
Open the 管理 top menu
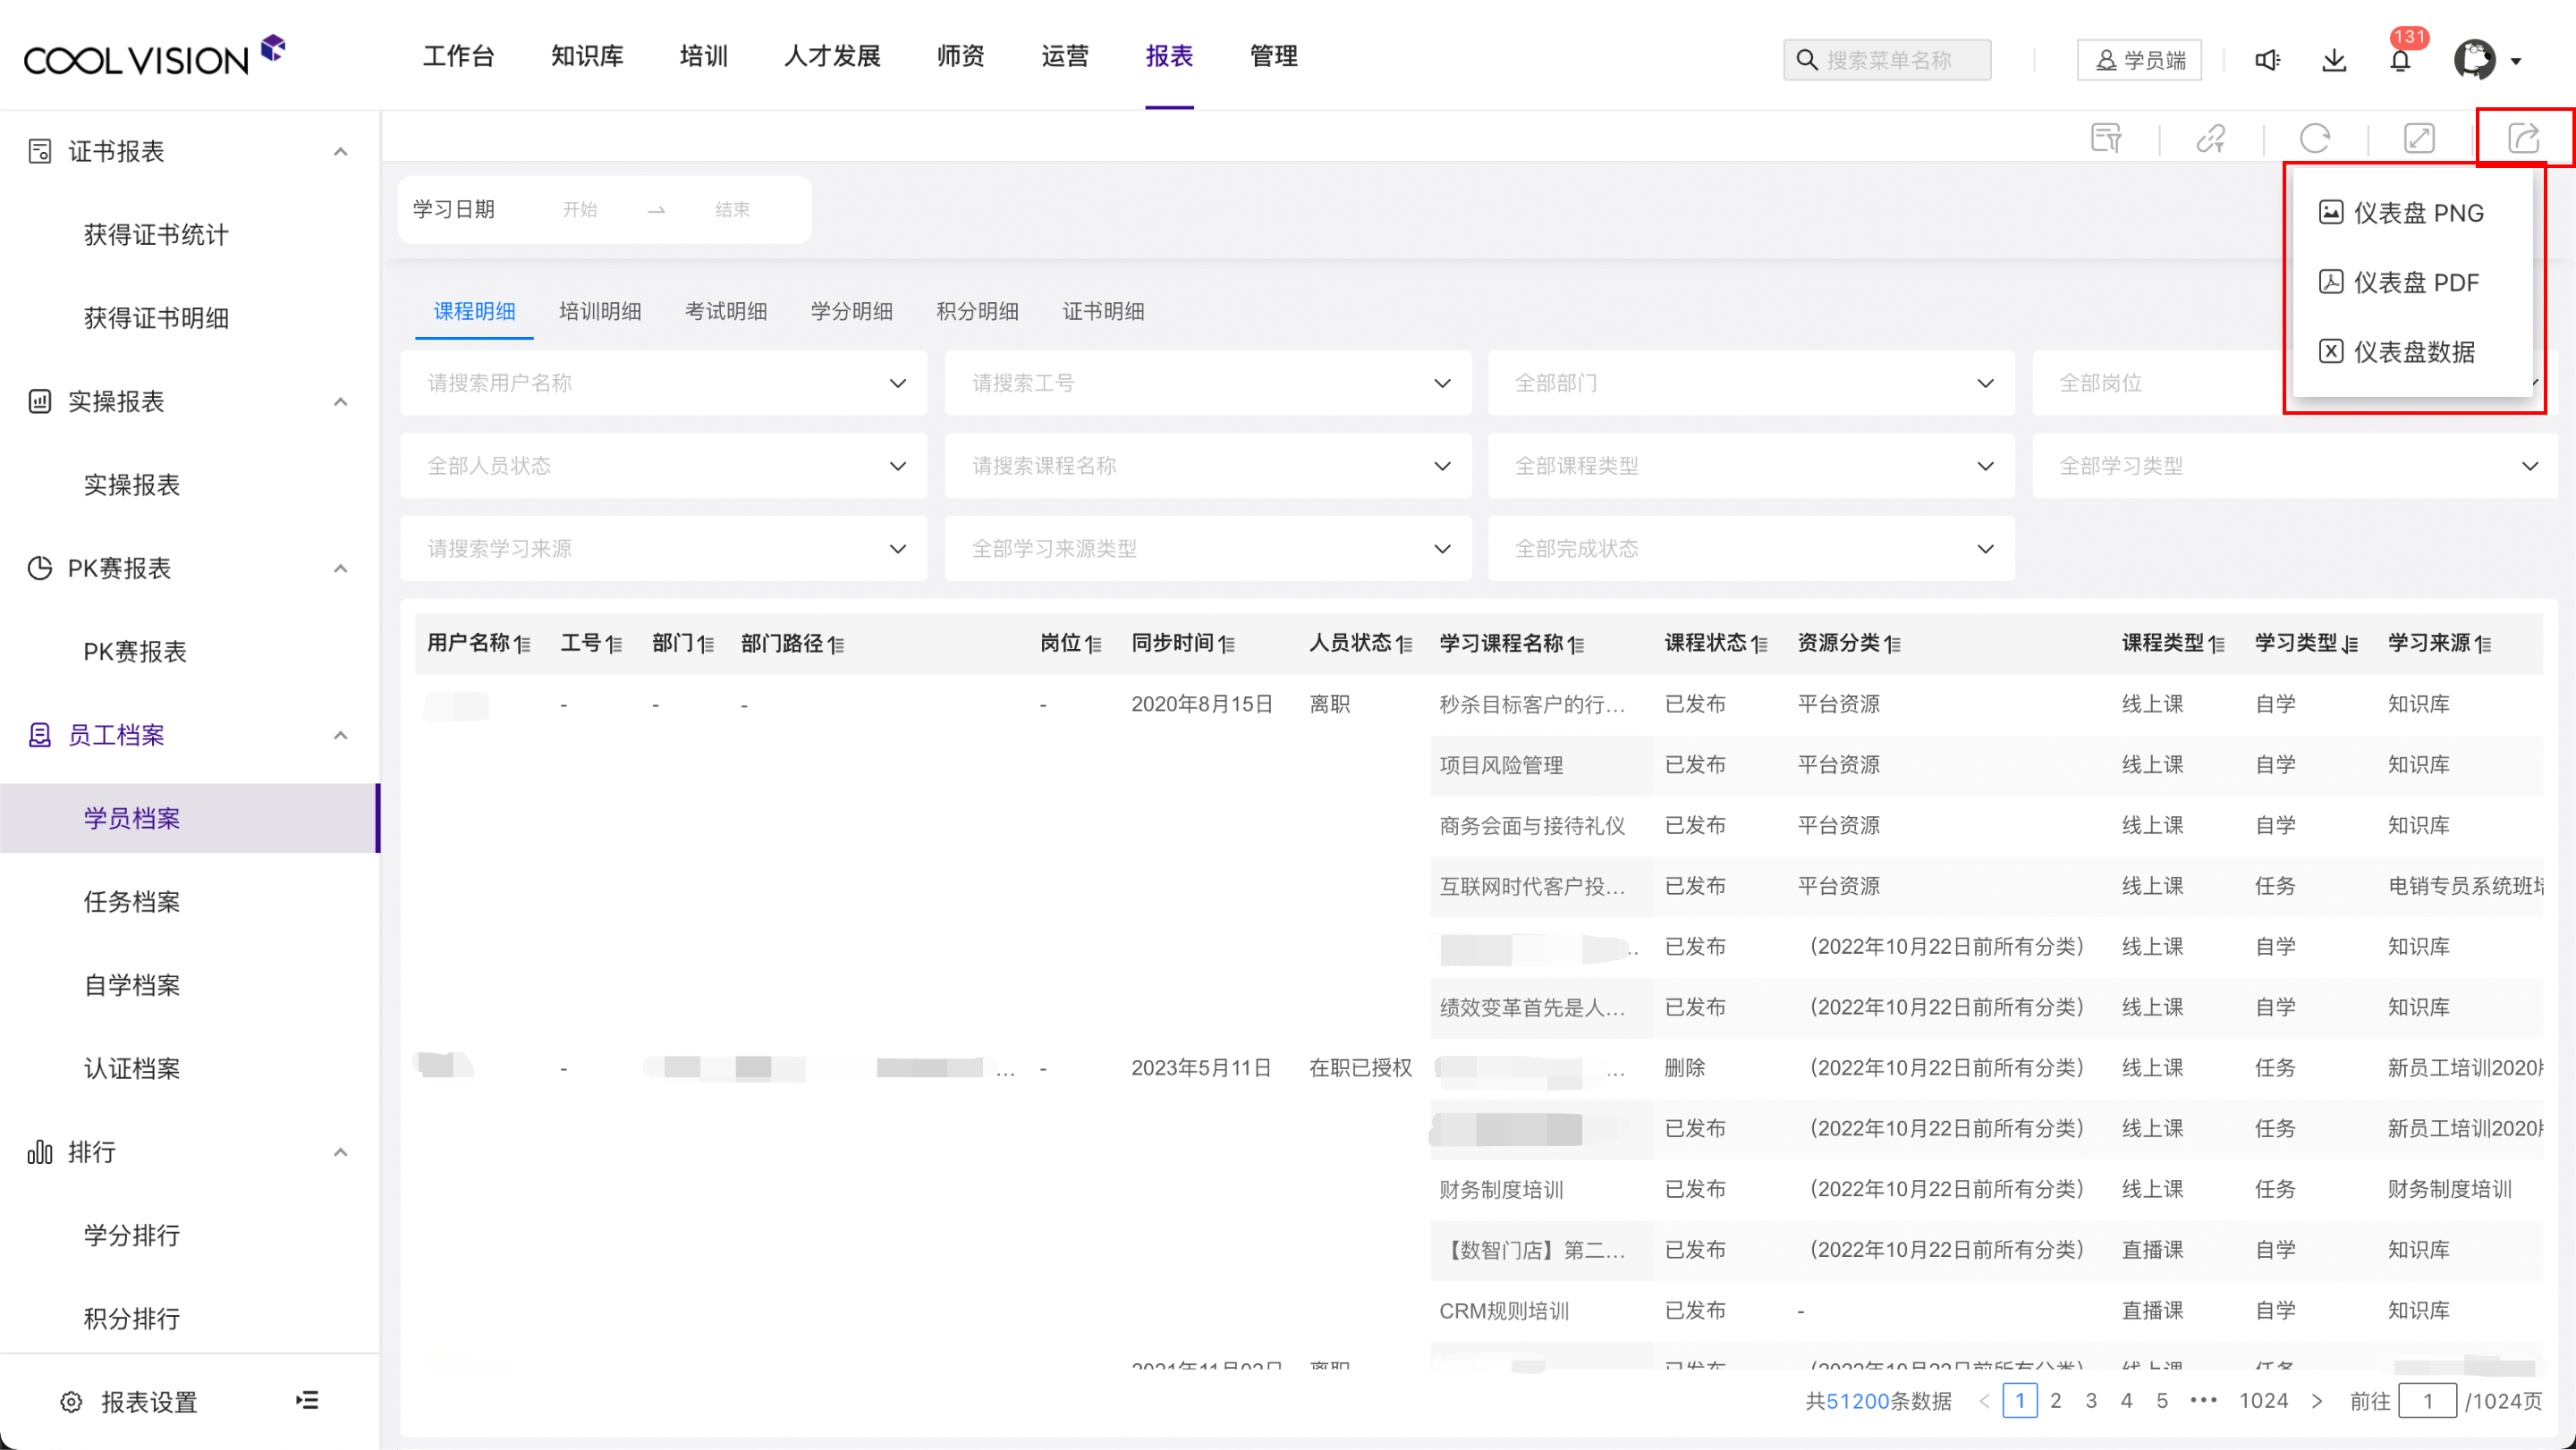1273,56
